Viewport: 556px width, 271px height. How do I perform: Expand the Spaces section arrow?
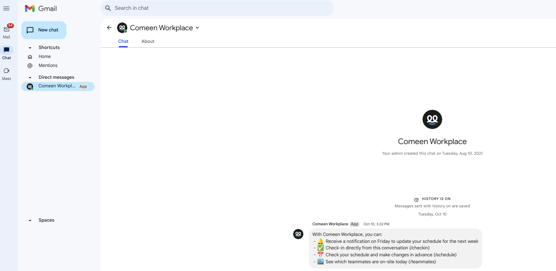30,220
